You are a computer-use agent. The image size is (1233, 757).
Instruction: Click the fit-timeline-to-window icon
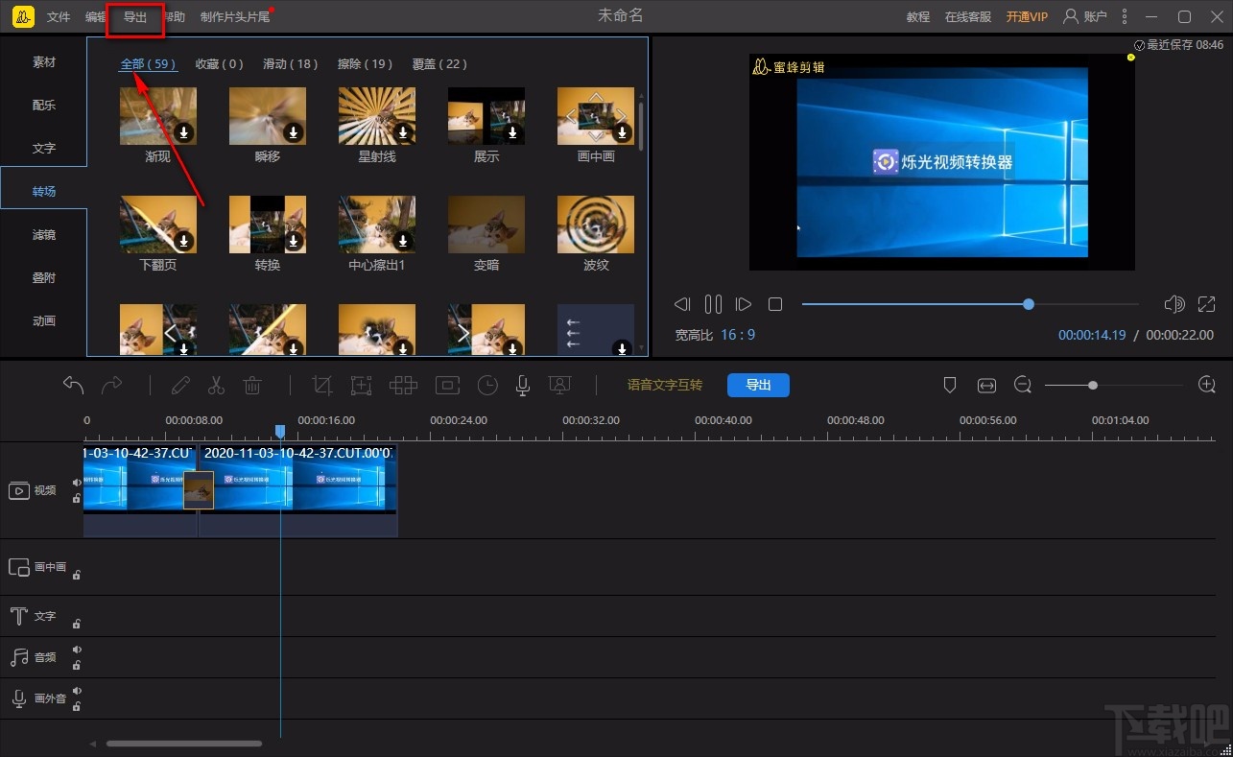986,385
